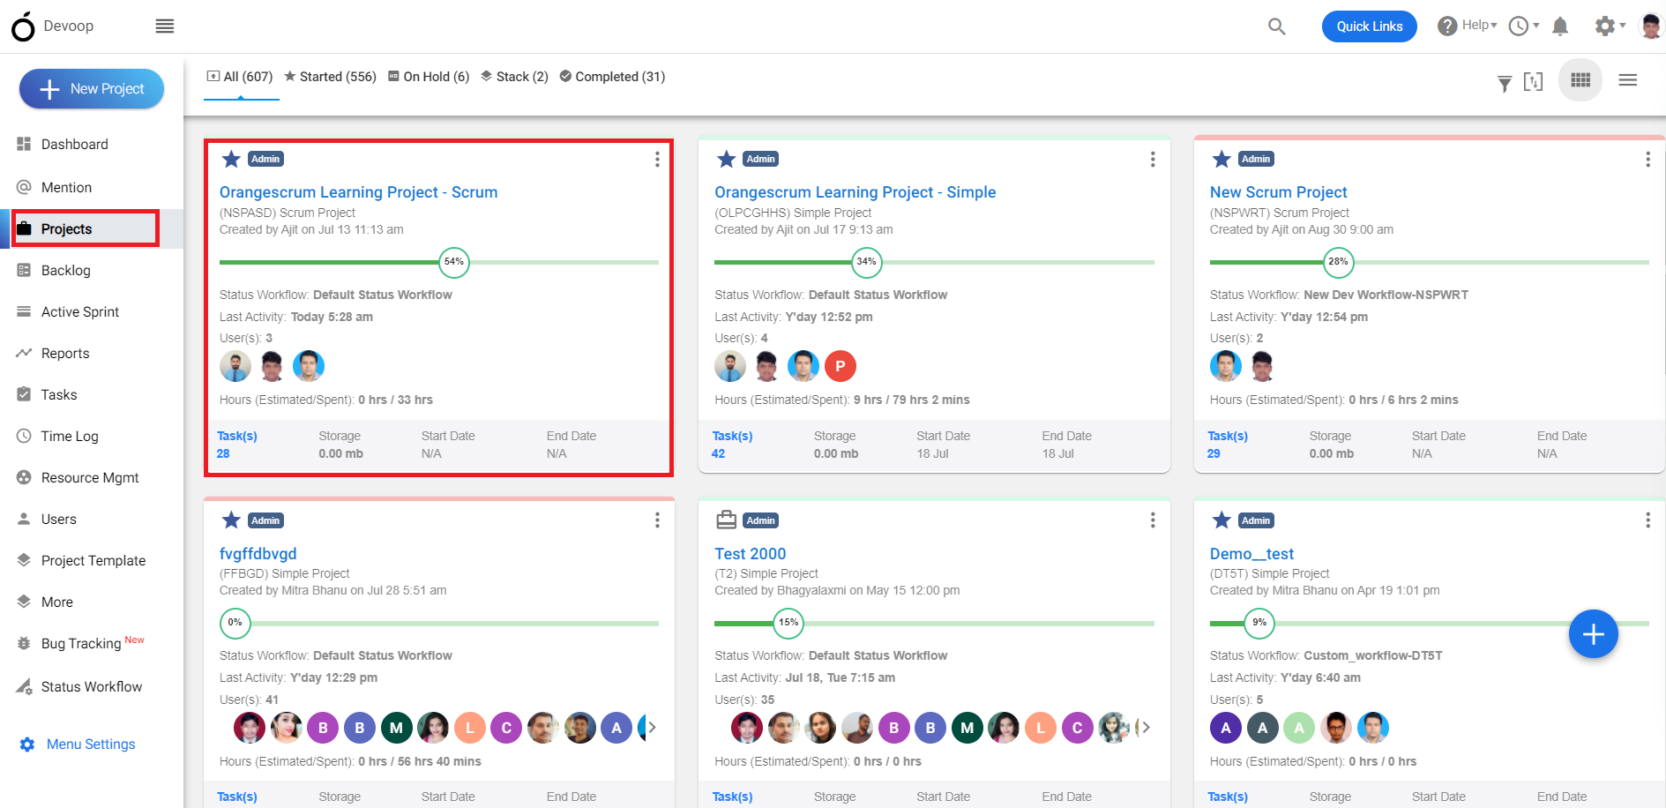Click the Mention at-sign icon
1666x808 pixels.
(24, 187)
